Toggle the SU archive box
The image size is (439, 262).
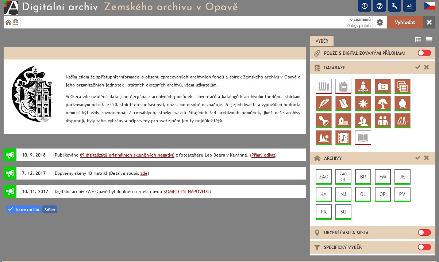pos(343,212)
